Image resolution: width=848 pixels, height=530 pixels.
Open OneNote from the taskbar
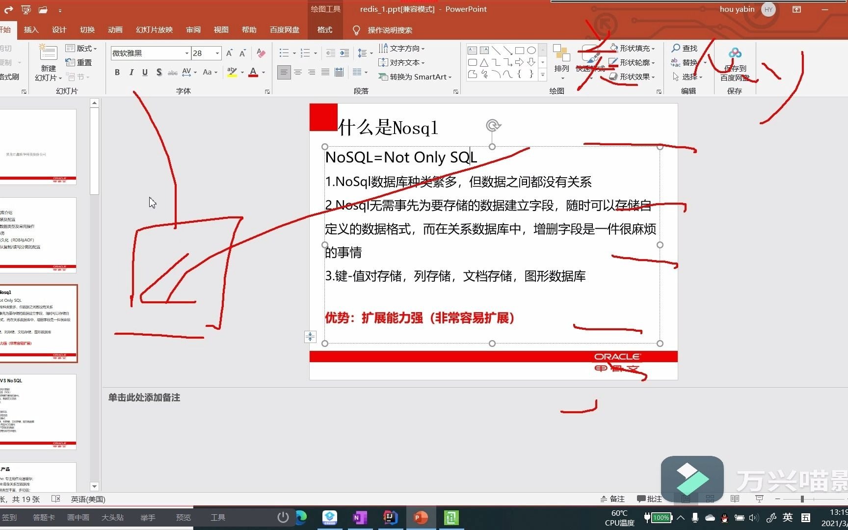click(x=360, y=517)
